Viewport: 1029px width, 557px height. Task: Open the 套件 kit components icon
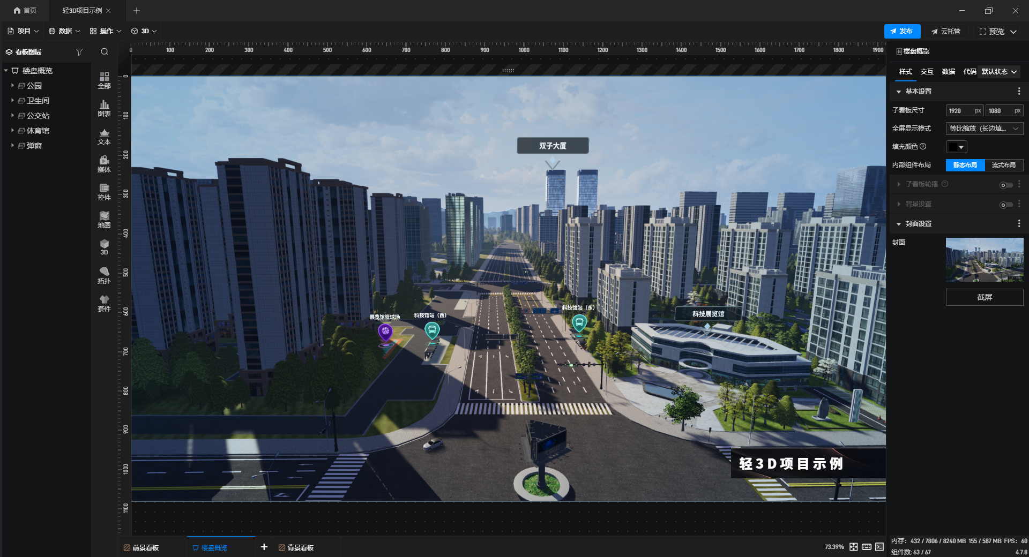tap(104, 303)
